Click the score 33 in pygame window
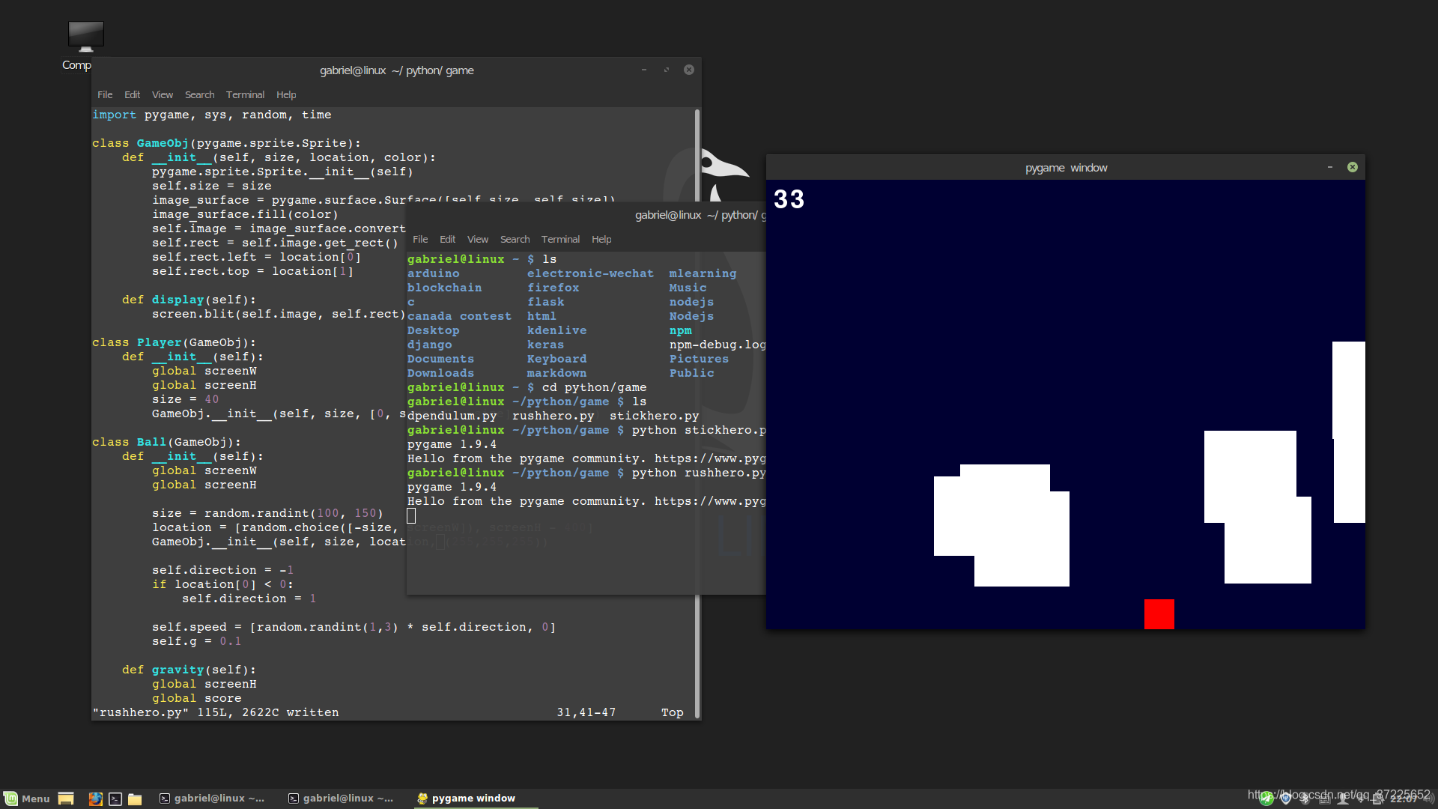The height and width of the screenshot is (809, 1438). [x=789, y=199]
